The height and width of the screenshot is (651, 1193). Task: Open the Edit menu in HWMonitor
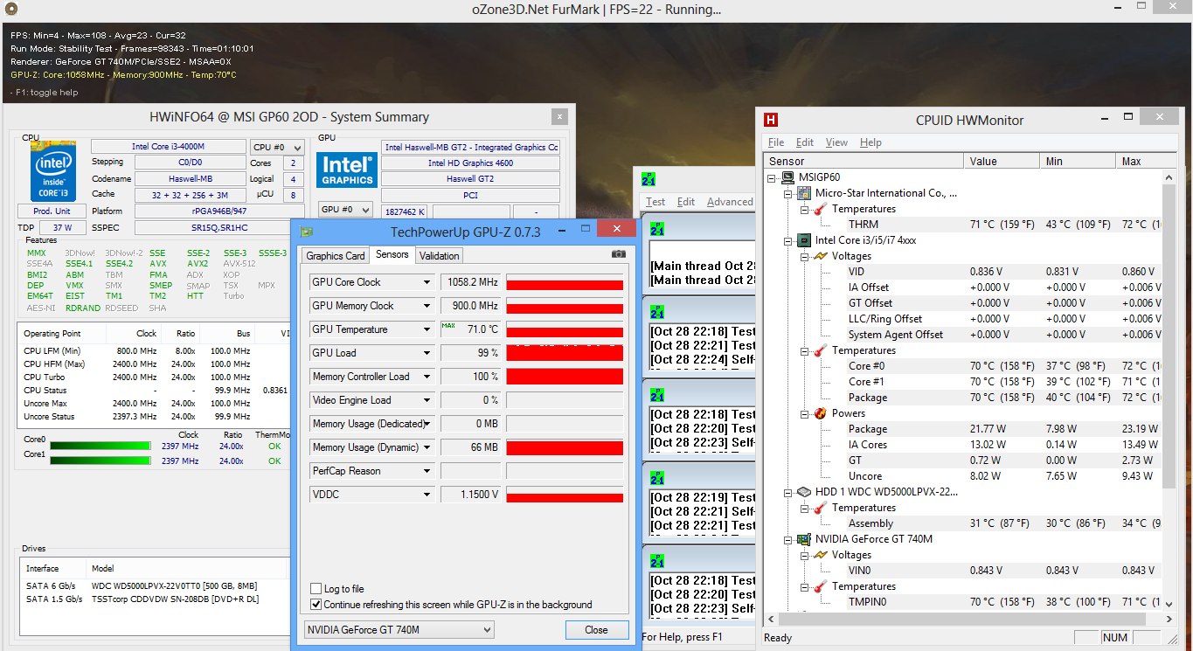click(805, 142)
